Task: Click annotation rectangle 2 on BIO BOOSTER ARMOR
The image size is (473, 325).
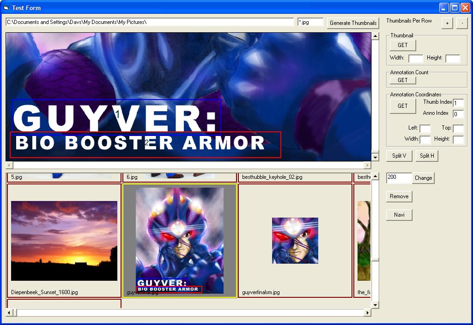Action: (146, 145)
